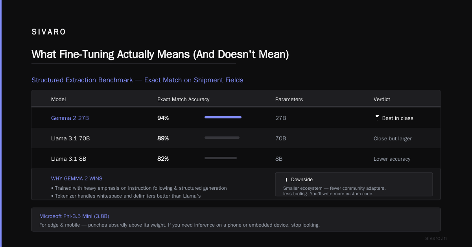The width and height of the screenshot is (472, 247).
Task: Click the What Fine-Tuning Actually Means title
Action: coord(160,54)
